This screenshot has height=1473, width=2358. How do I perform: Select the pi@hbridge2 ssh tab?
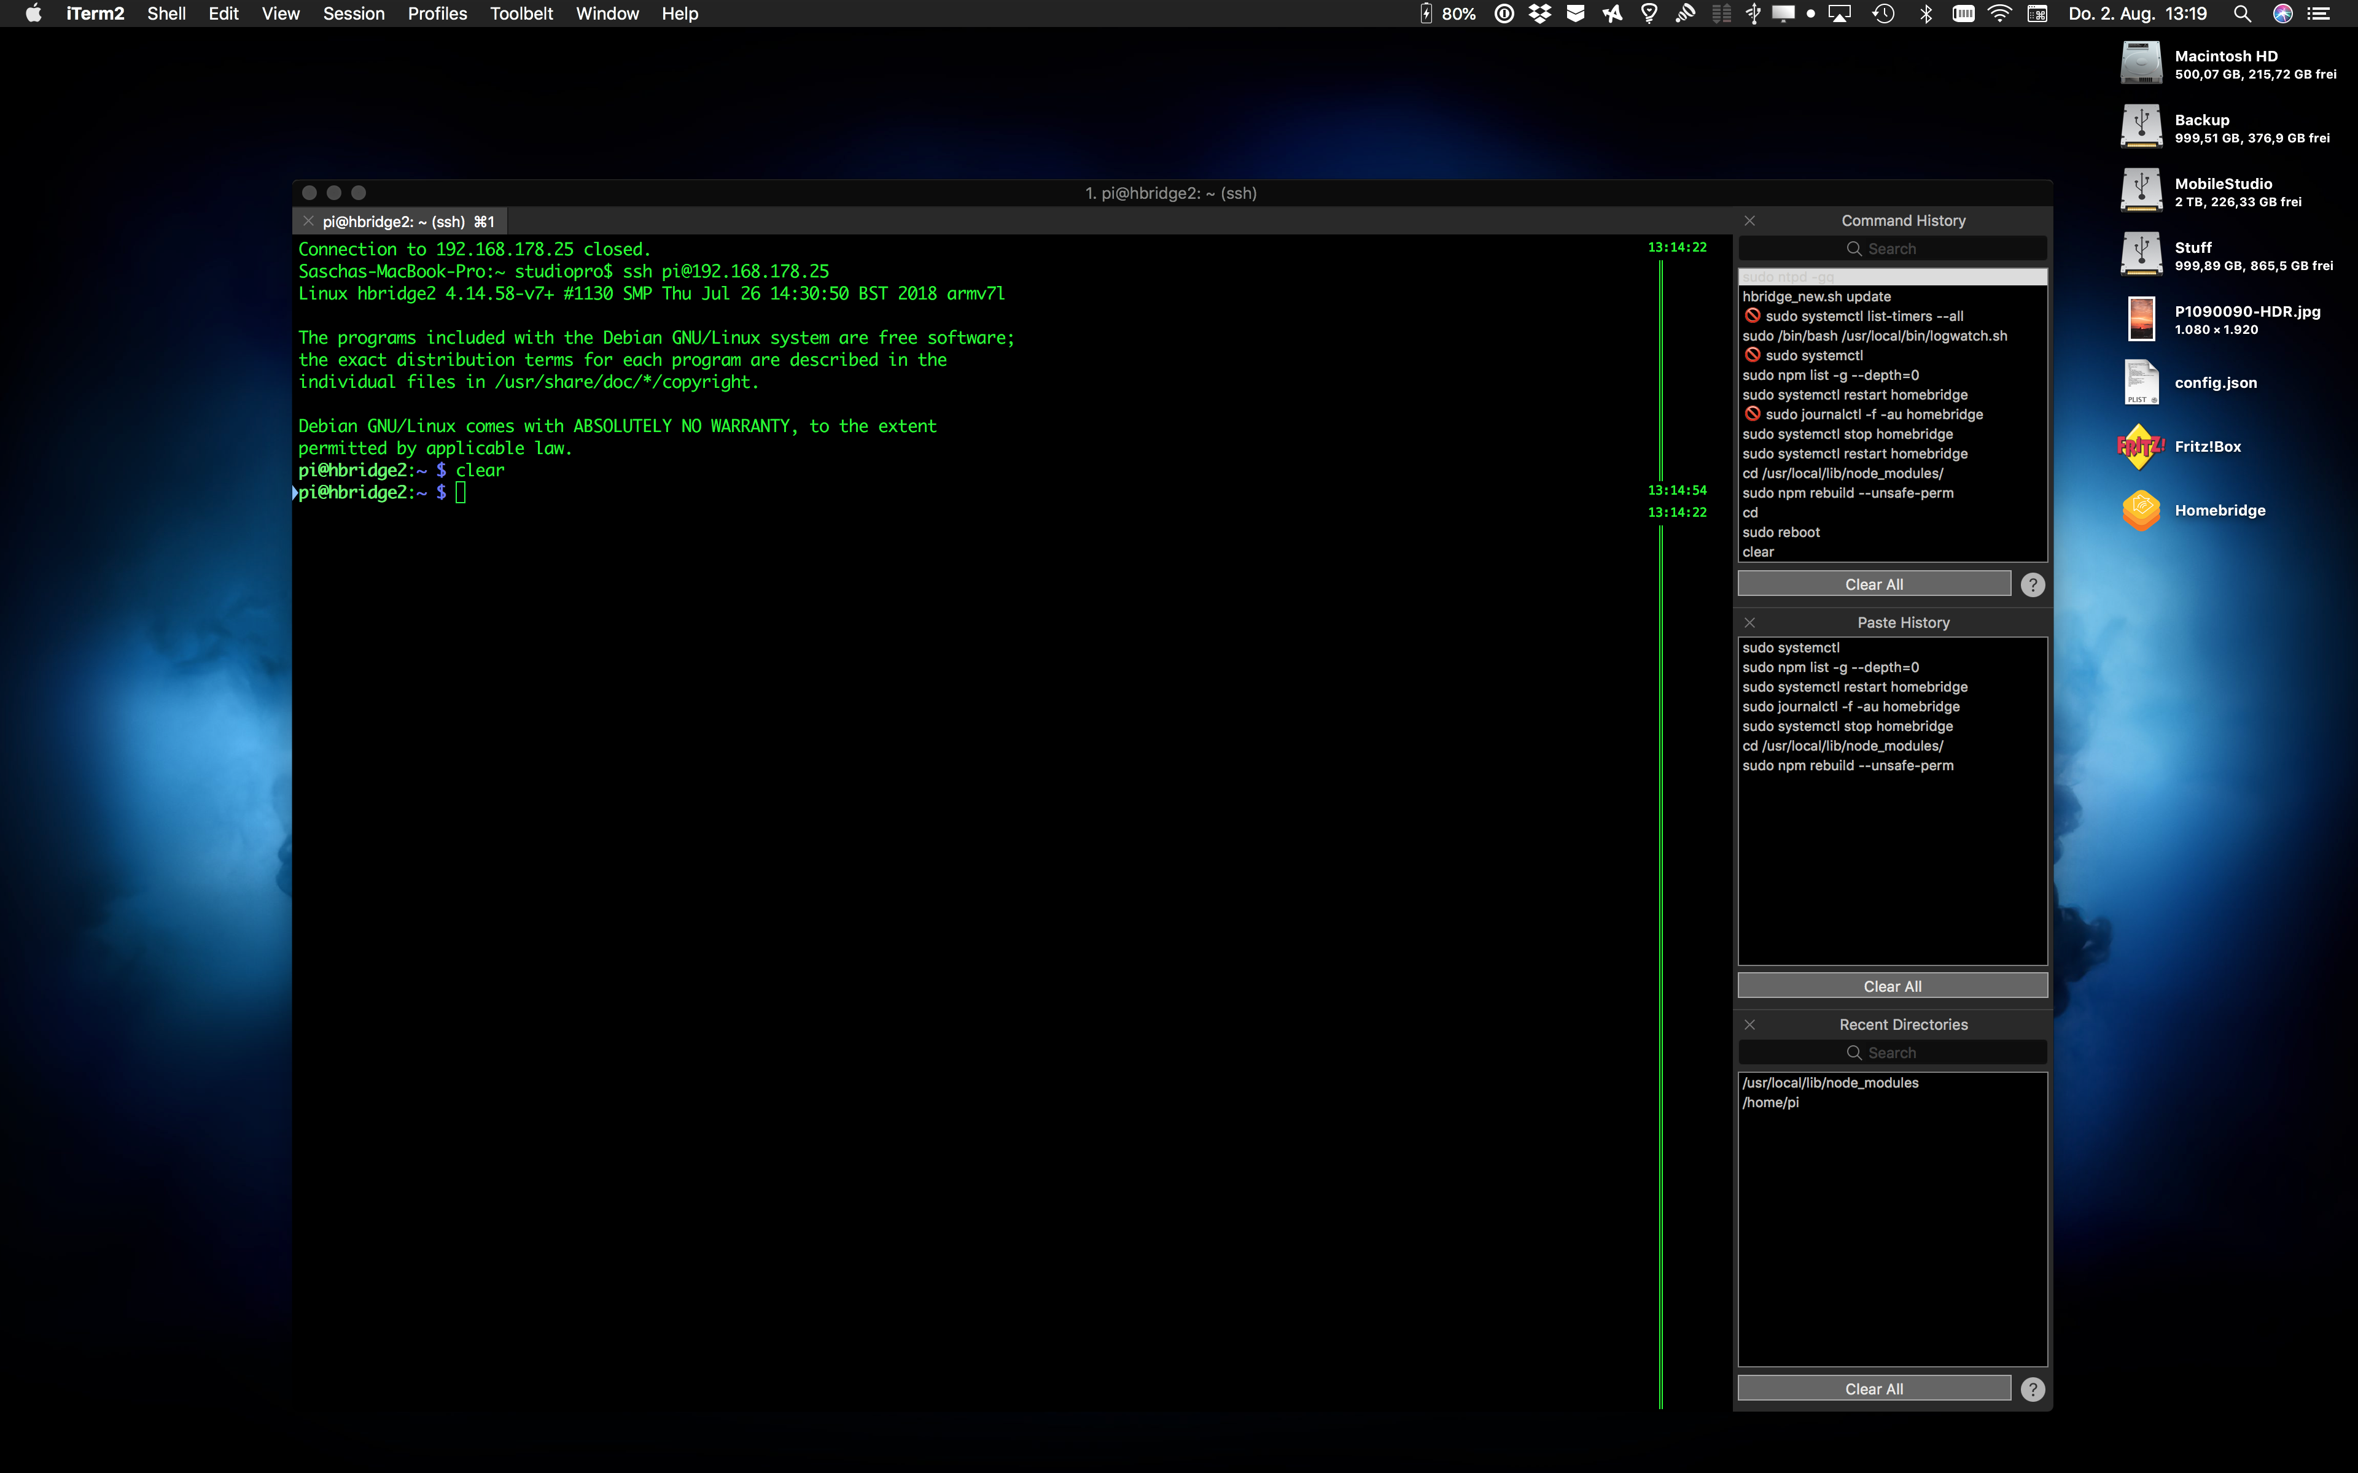pos(407,222)
